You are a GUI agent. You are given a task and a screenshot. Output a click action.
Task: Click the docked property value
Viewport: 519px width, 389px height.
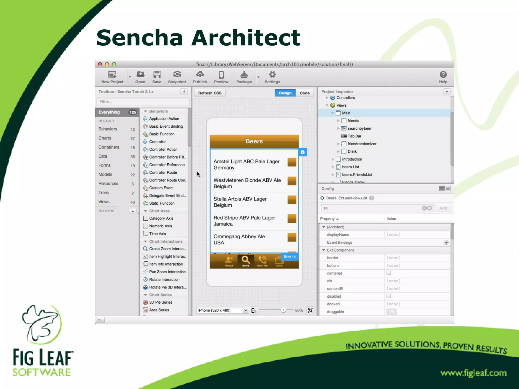coord(417,304)
